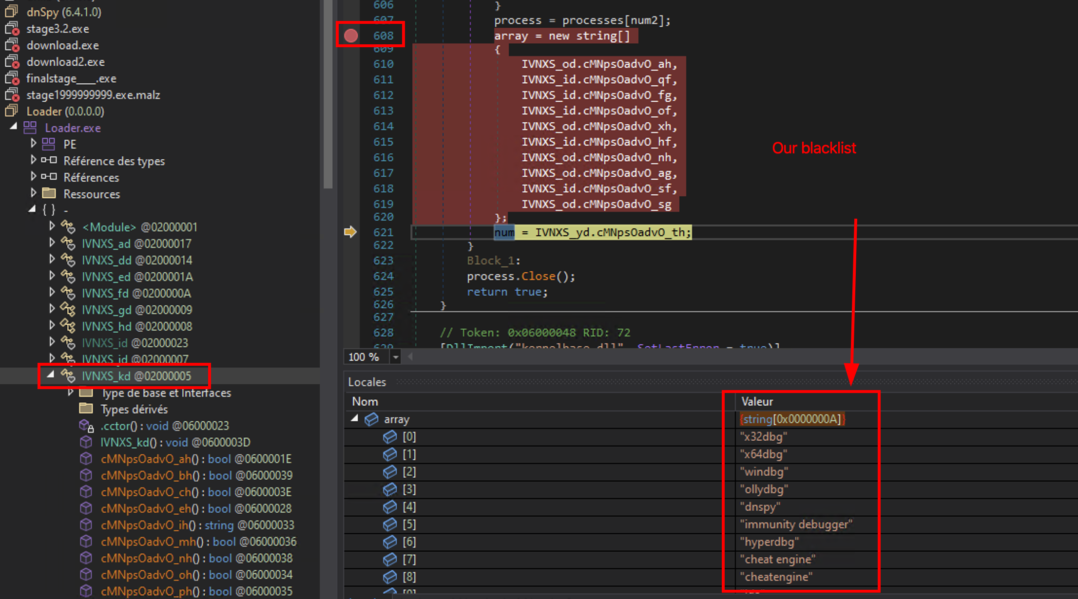Click the stage3.2.exe assembly icon
Screen dimensions: 1078x599
[12, 29]
